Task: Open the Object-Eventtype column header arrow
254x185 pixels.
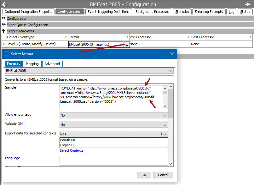Action: (66, 37)
